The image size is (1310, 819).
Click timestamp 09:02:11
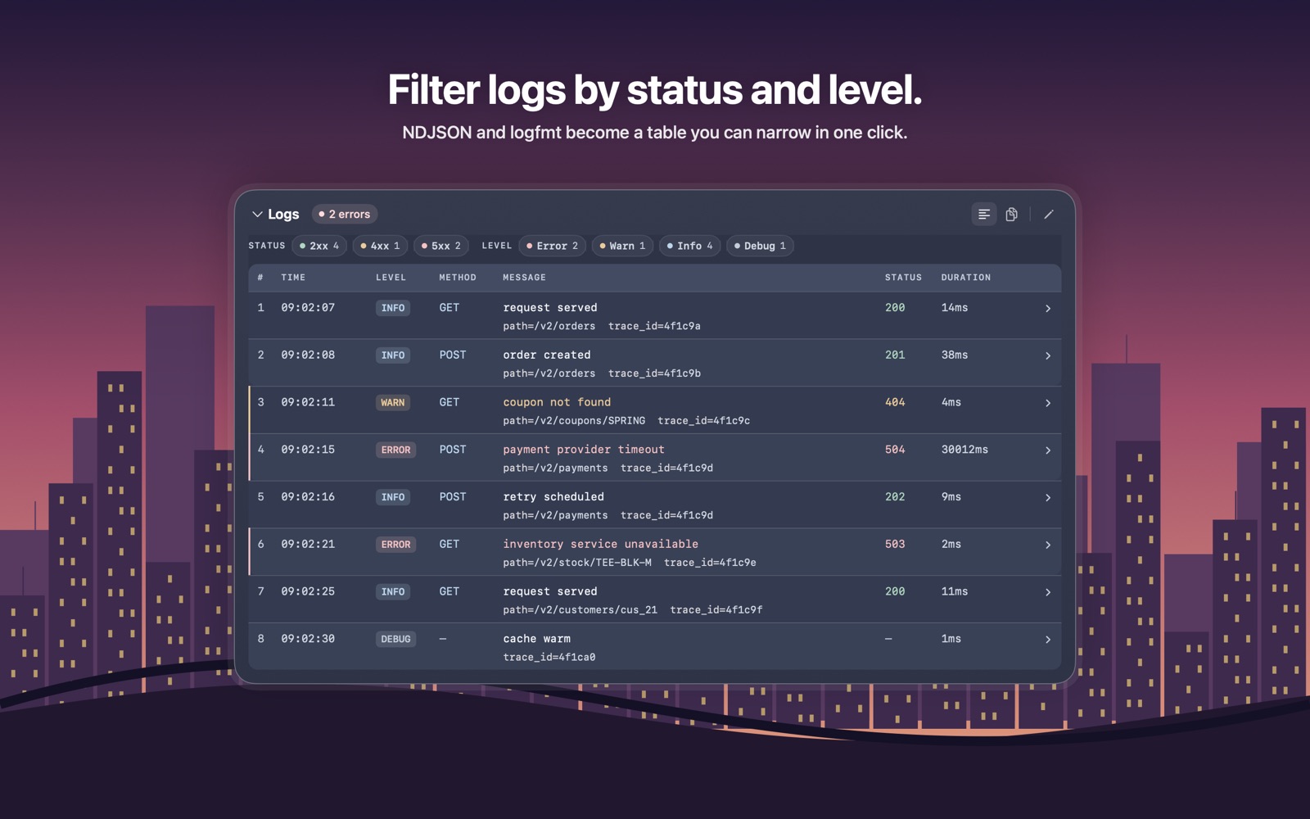tap(308, 402)
